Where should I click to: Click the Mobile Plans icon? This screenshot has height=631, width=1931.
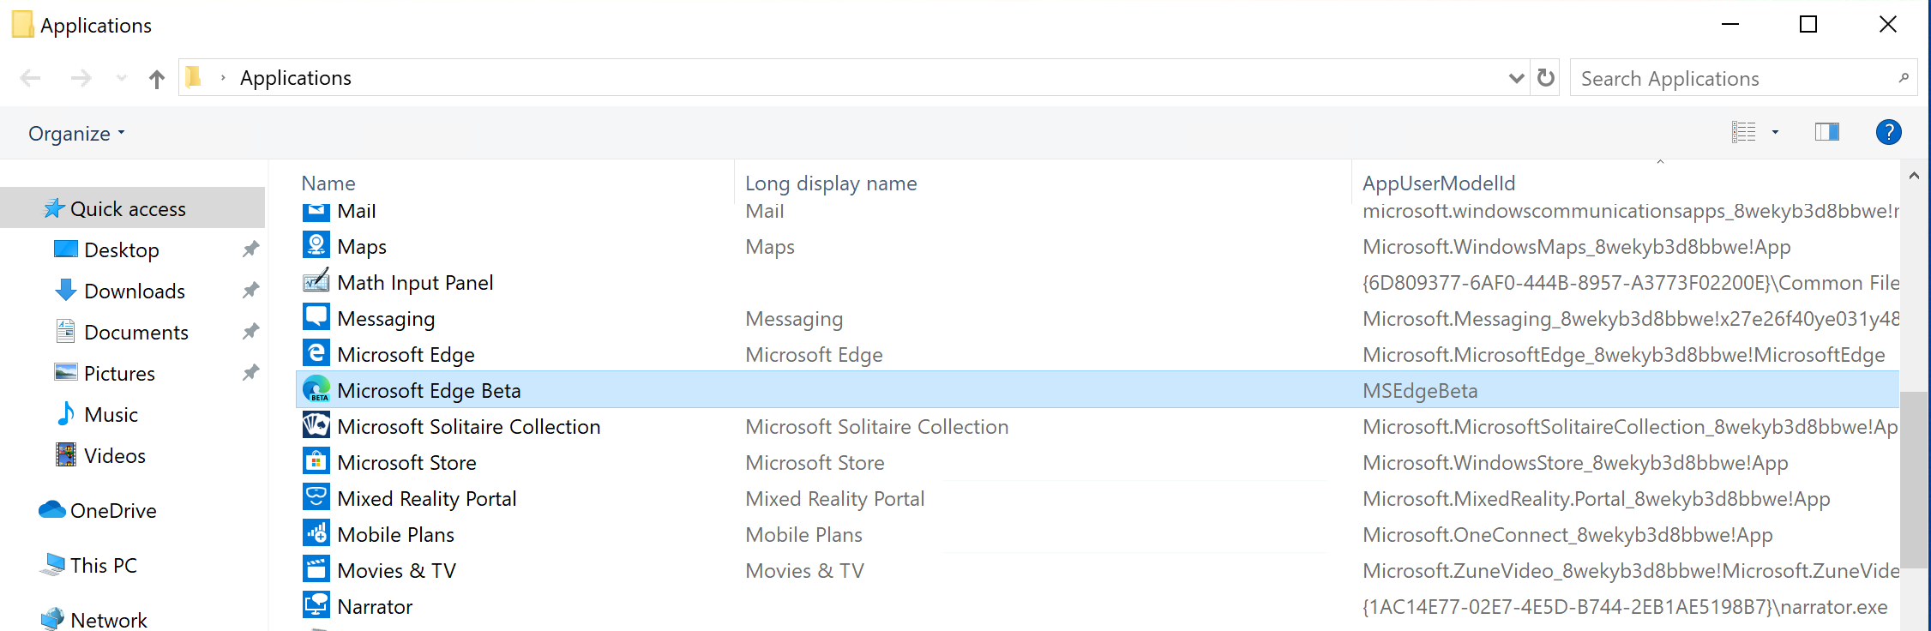point(316,533)
